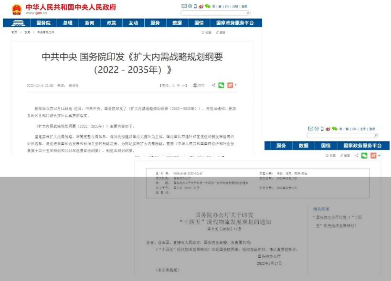Click the Tiananmen home icon in navigation bar
Image resolution: width=391 pixels, height=281 pixels.
[x=18, y=23]
